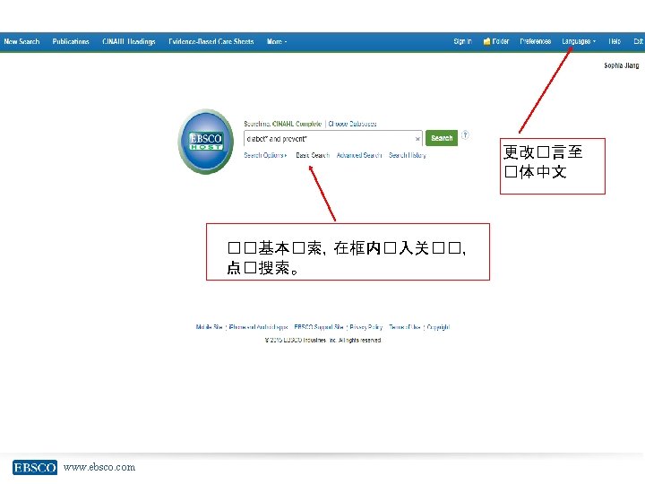This screenshot has height=484, width=645.
Task: Click the Exit link
Action: click(638, 41)
